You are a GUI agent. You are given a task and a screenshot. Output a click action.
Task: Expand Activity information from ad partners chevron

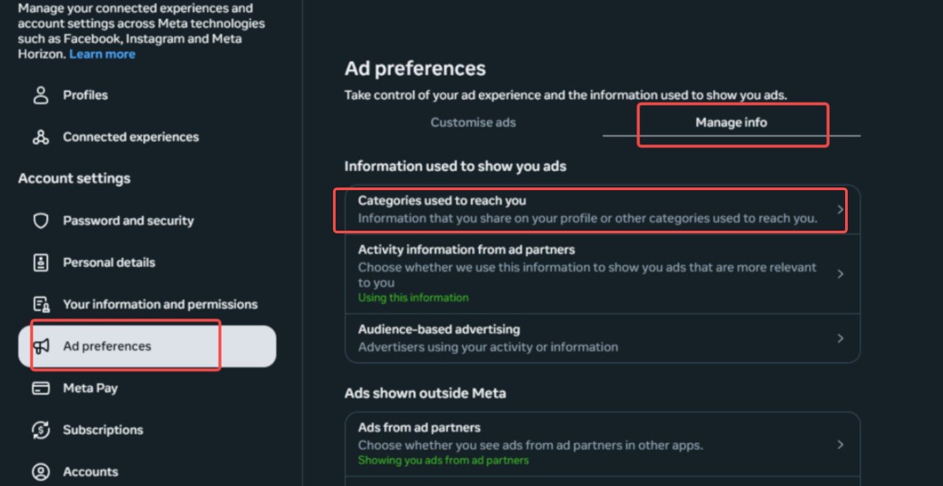coord(840,274)
